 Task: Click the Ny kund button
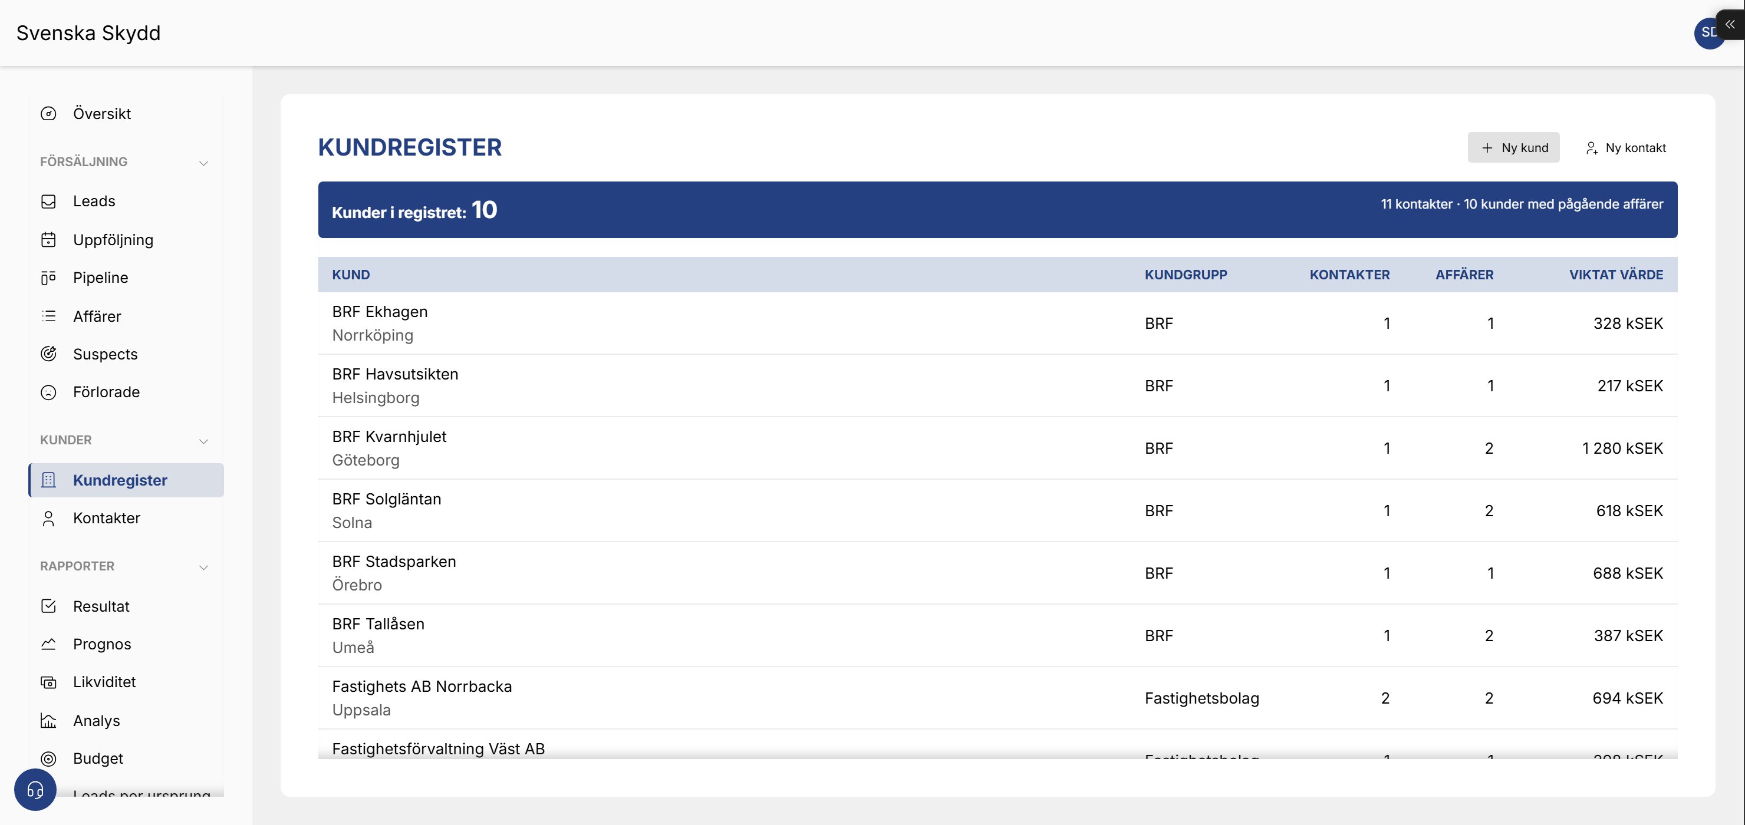[x=1513, y=148]
